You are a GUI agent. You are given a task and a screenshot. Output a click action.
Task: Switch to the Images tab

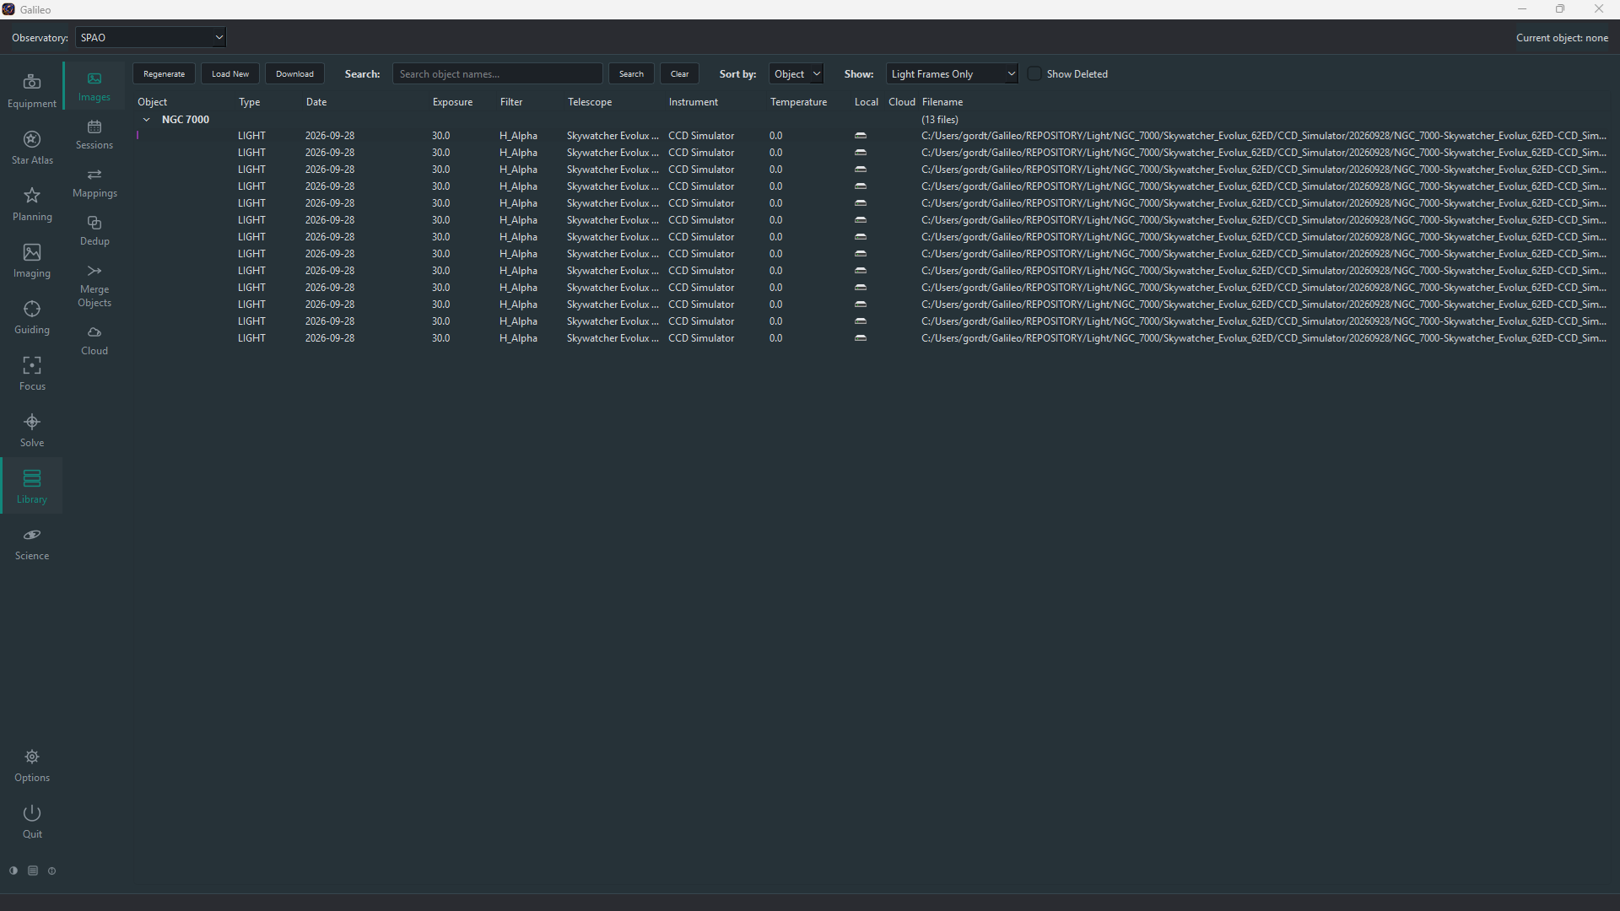coord(94,86)
